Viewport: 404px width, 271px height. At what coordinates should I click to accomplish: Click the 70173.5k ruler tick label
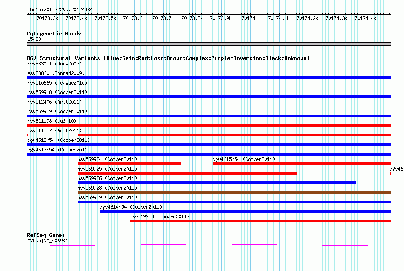click(105, 18)
